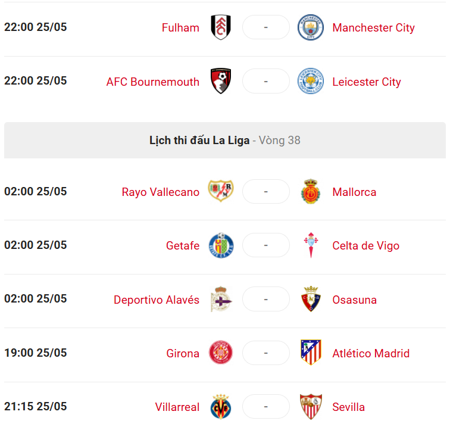450x427 pixels.
Task: Open the Fulham team link
Action: [180, 28]
